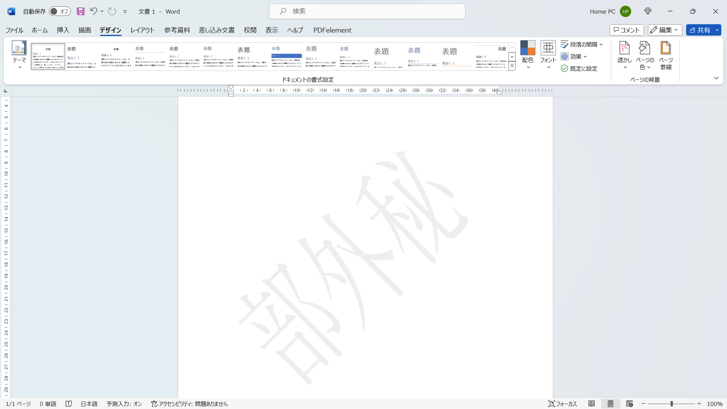Open the 編集 mode dropdown
This screenshot has width=727, height=409.
[x=665, y=30]
